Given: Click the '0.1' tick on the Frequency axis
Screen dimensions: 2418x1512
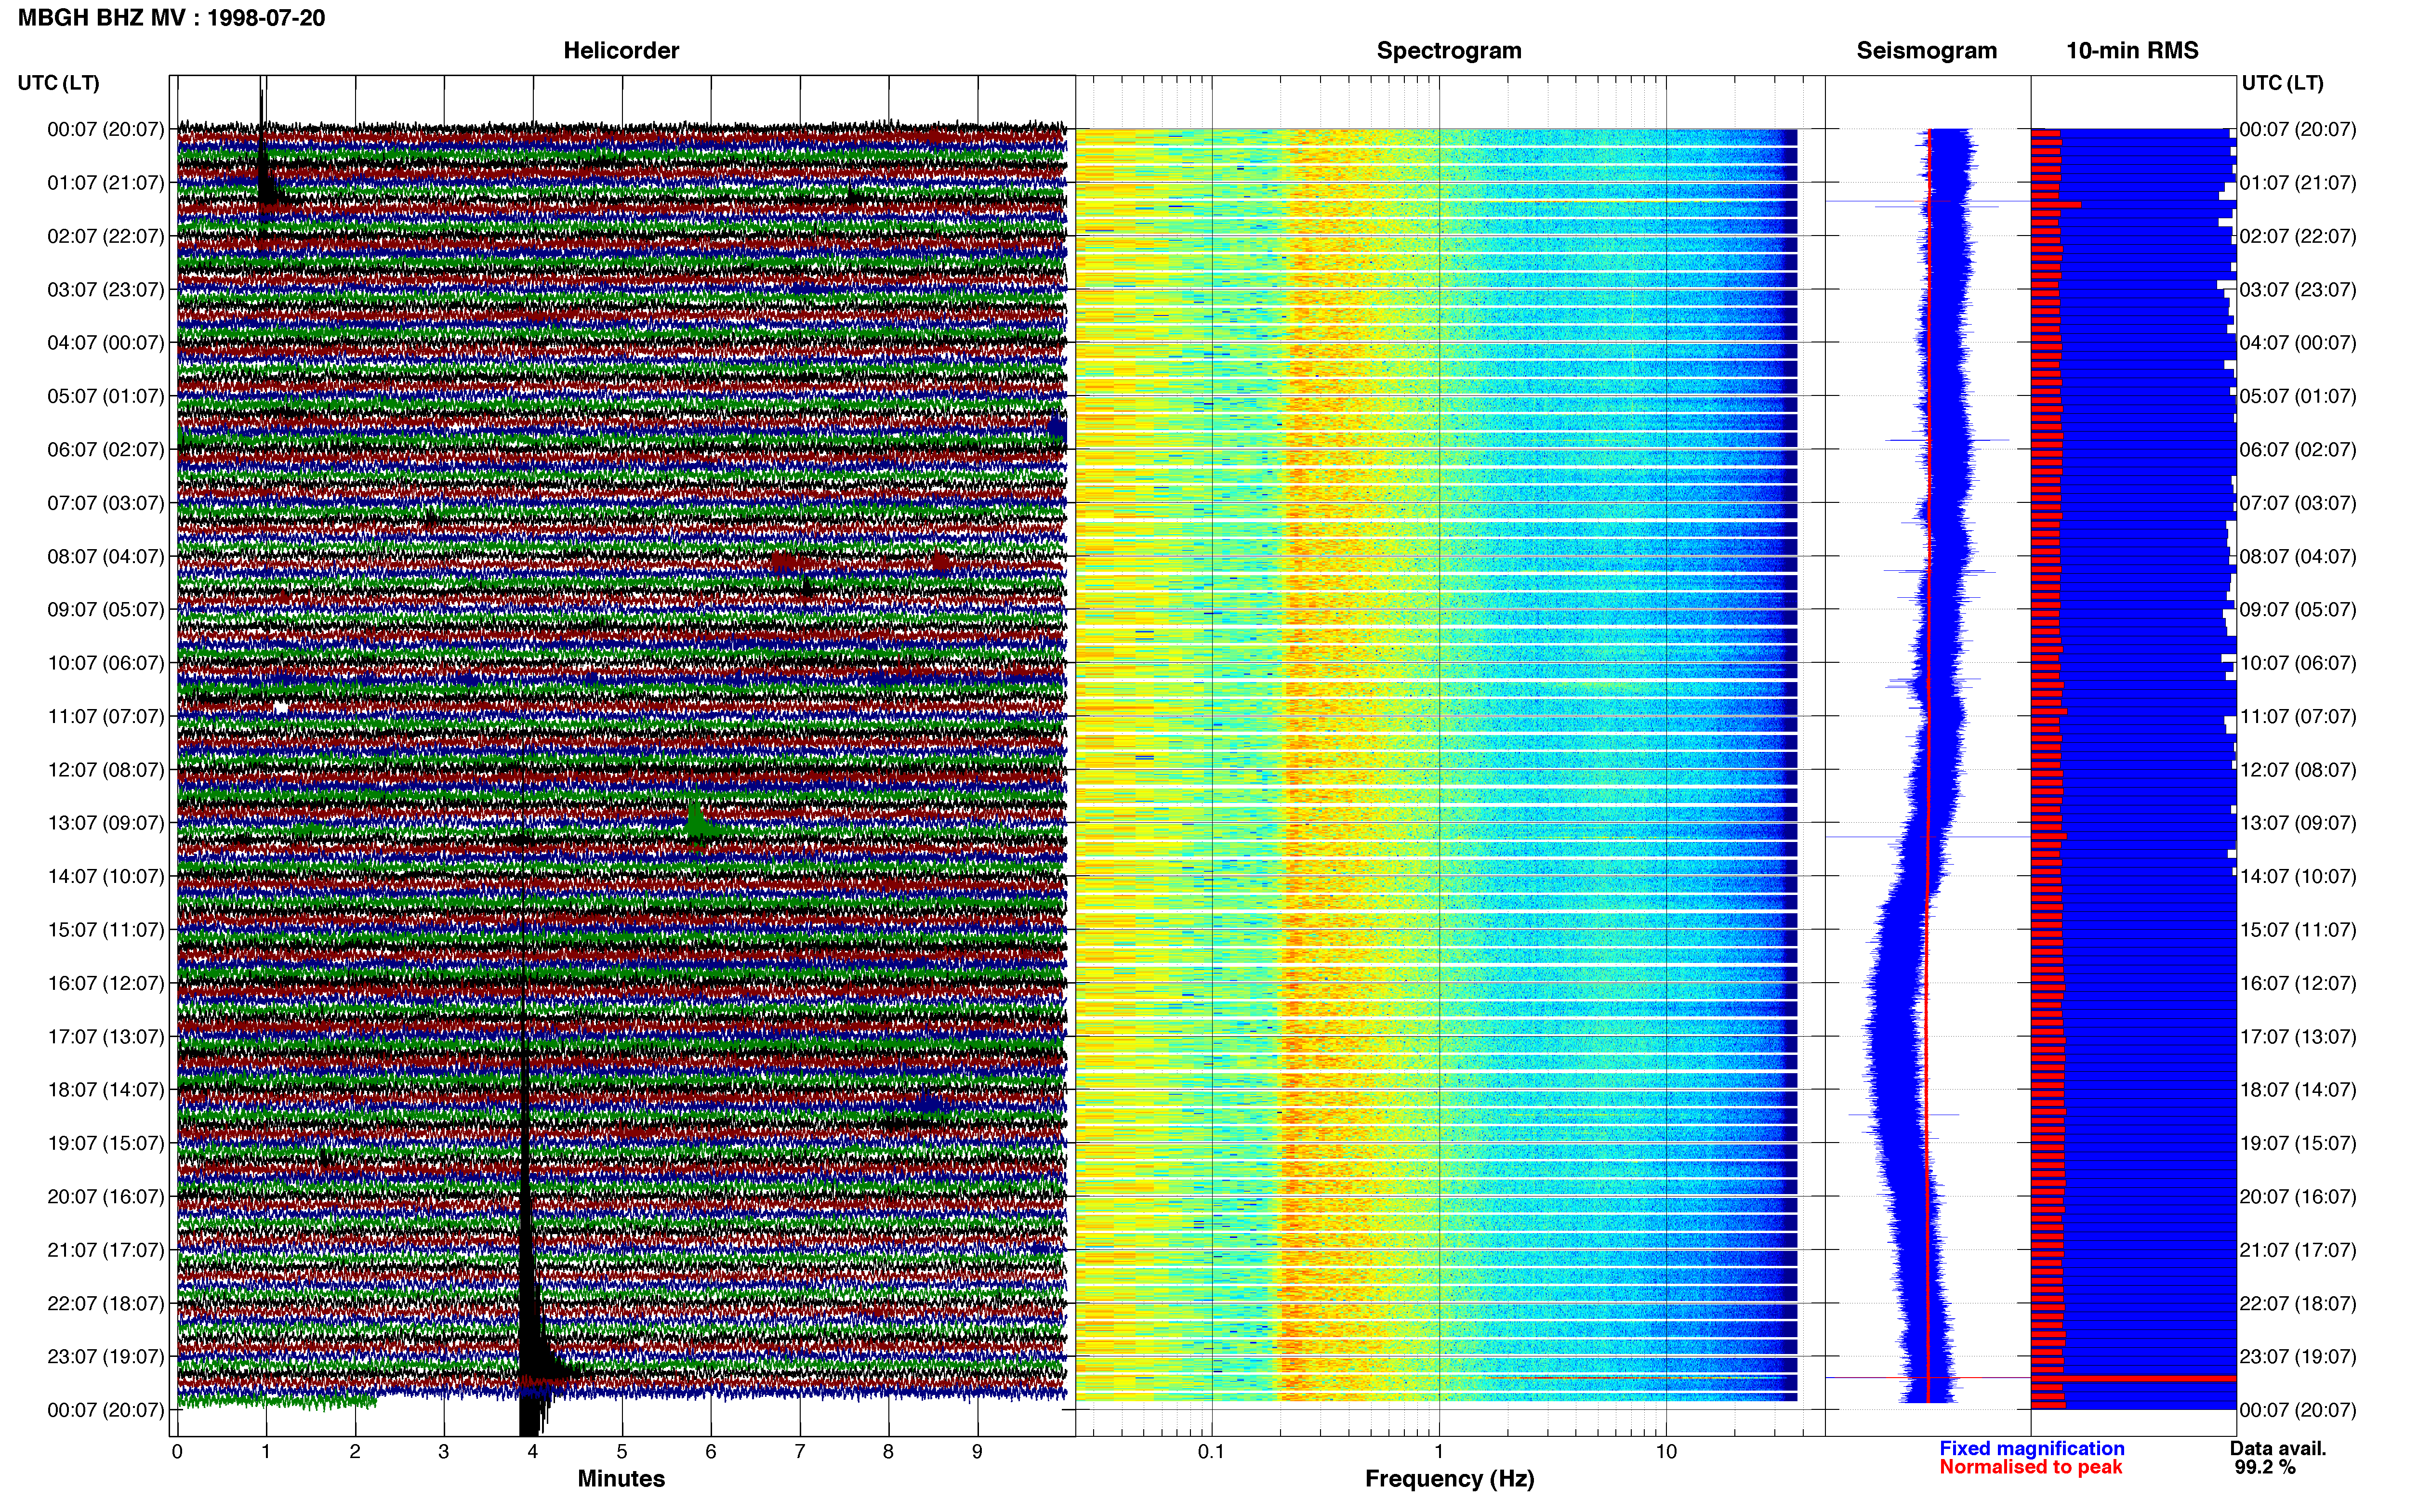Looking at the screenshot, I should point(1211,1452).
